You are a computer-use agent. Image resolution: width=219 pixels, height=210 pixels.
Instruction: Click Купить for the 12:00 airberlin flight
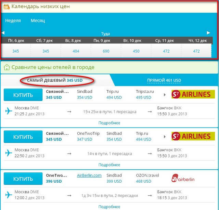pyautogui.click(x=23, y=179)
